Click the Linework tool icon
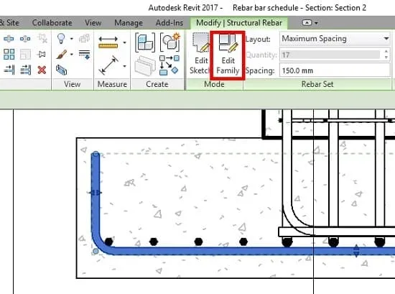The image size is (395, 294). pyautogui.click(x=84, y=54)
